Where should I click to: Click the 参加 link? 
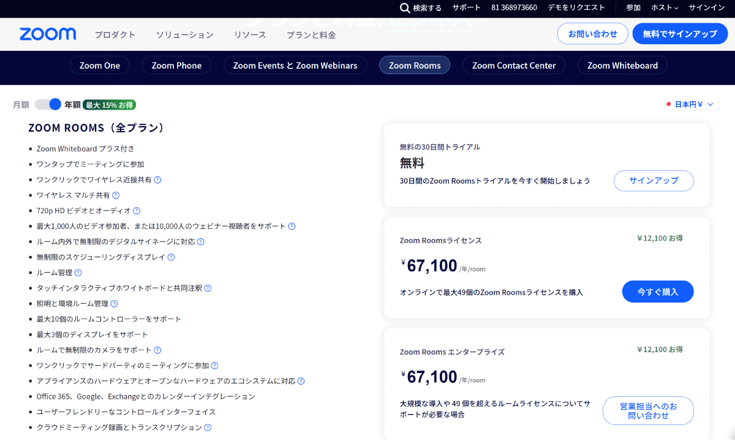click(633, 8)
